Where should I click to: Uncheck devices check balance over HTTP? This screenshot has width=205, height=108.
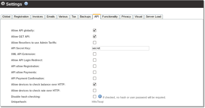[95, 84]
